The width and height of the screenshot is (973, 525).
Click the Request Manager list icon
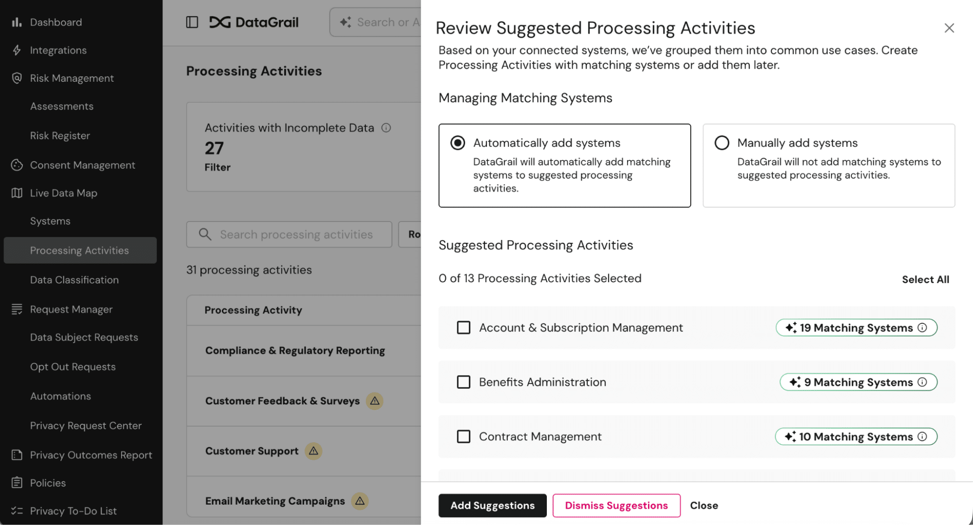(x=17, y=309)
